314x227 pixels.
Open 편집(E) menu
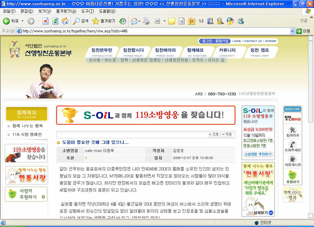27,11
